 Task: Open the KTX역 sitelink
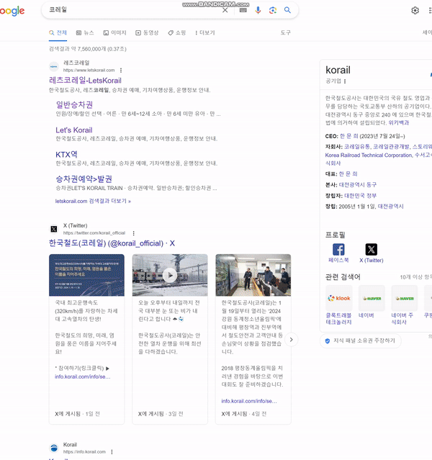(67, 155)
